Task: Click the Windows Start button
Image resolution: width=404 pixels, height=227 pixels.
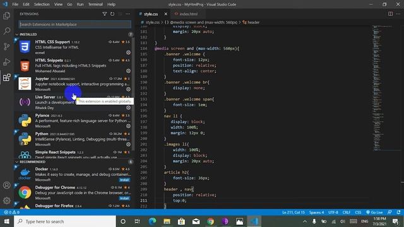Action: point(7,221)
